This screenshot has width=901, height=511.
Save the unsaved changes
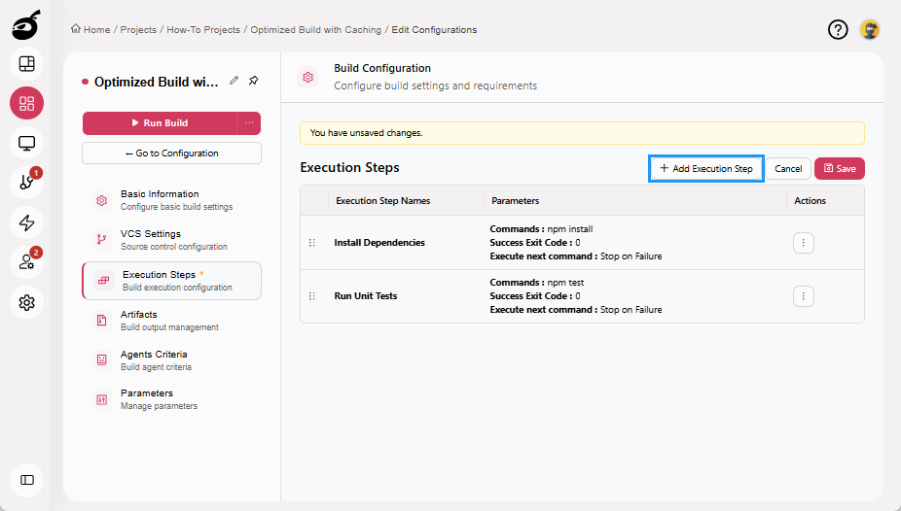[x=840, y=169]
